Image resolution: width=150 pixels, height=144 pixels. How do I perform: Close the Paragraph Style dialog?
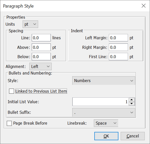[x=143, y=6]
